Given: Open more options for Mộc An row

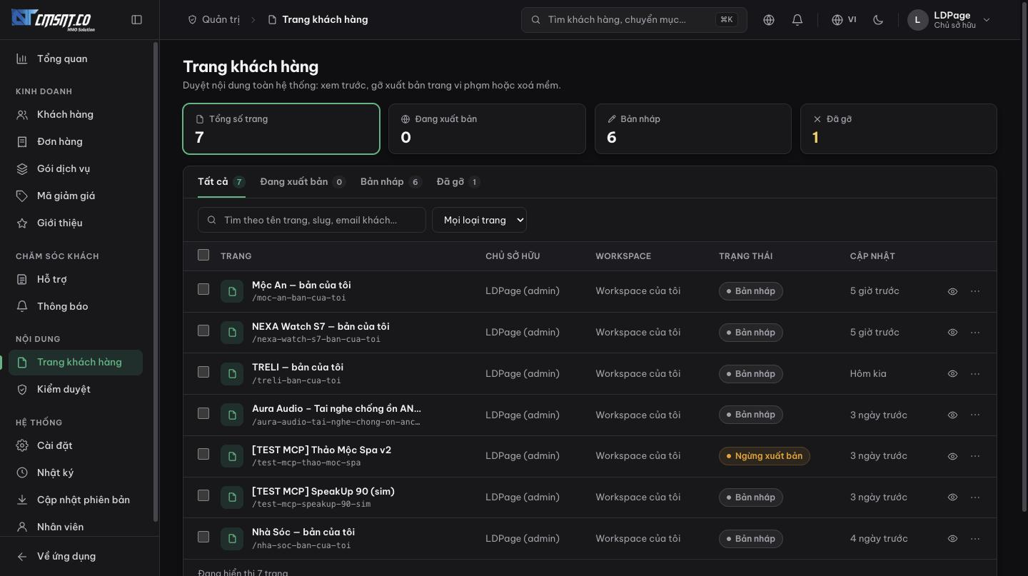Looking at the screenshot, I should (x=975, y=291).
